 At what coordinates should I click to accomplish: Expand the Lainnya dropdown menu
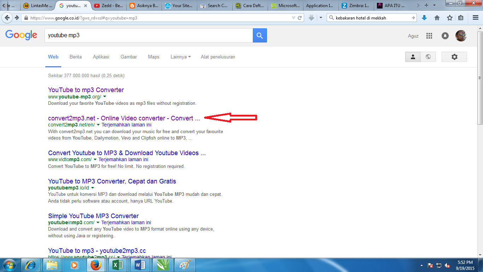coord(181,57)
